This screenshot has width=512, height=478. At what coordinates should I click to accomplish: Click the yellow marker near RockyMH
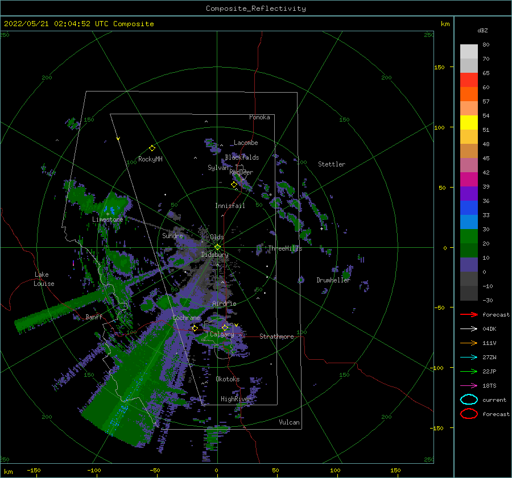[x=152, y=148]
